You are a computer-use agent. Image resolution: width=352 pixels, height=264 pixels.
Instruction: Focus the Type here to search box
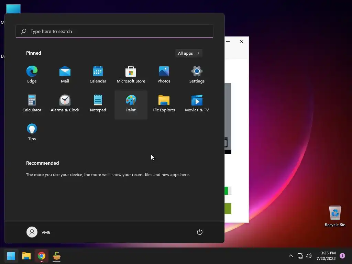pyautogui.click(x=114, y=31)
